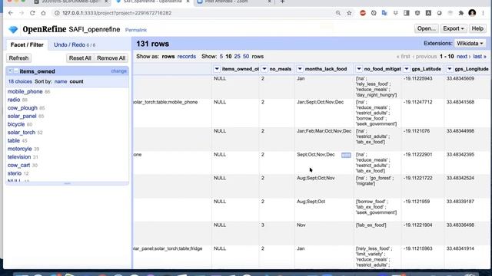492x276 pixels.
Task: Show 50 rows per page
Action: 246,56
